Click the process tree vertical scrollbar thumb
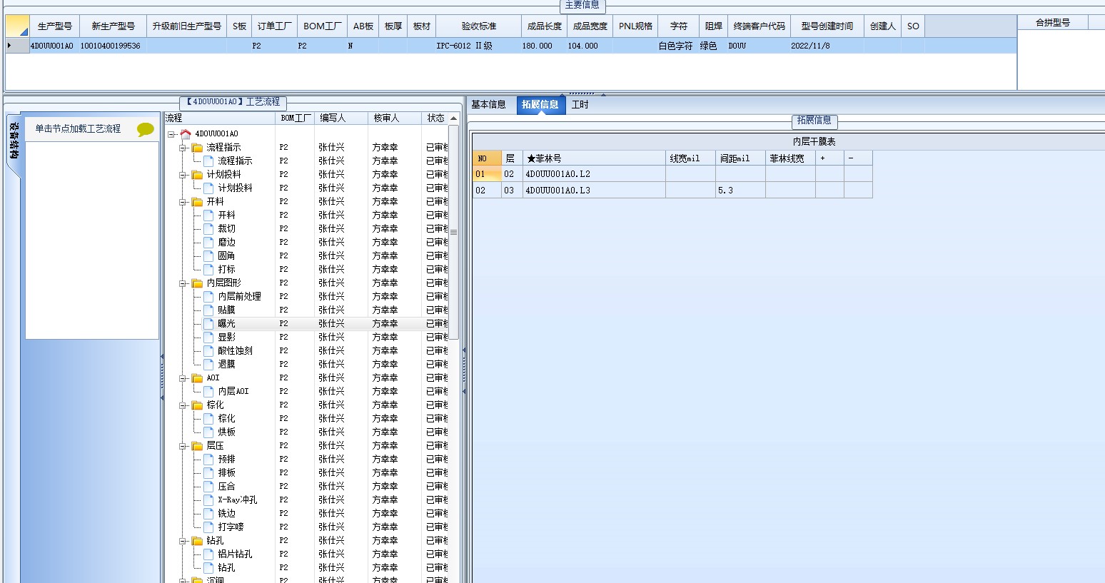 453,232
